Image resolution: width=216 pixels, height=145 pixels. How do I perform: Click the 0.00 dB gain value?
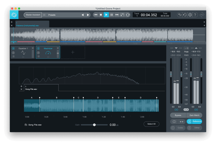pos(113,125)
